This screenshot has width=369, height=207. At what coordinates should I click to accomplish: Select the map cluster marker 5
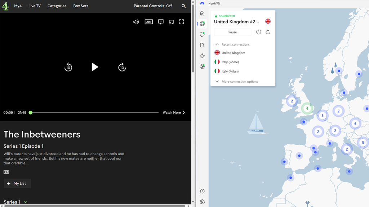363,142
